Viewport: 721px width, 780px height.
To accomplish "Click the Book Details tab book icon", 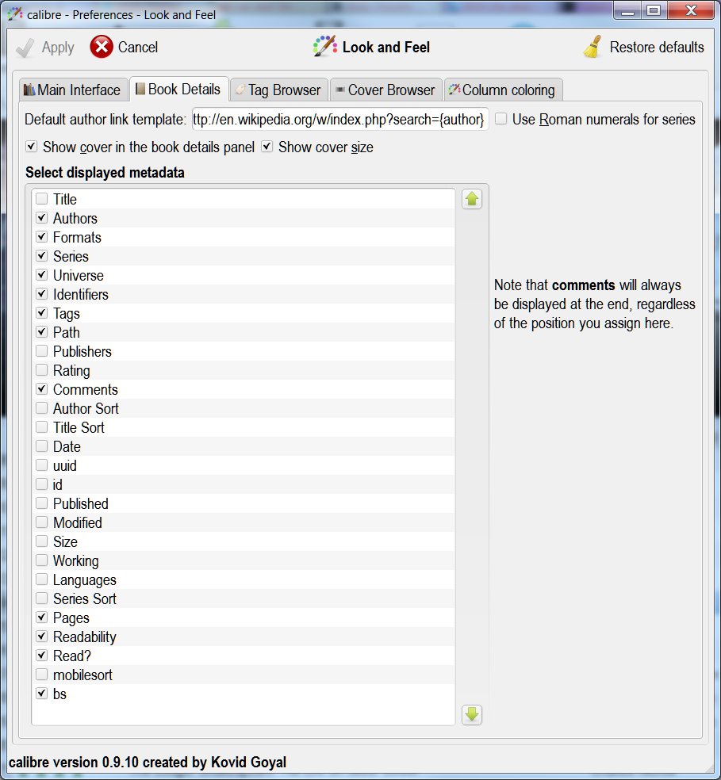I will (x=140, y=89).
